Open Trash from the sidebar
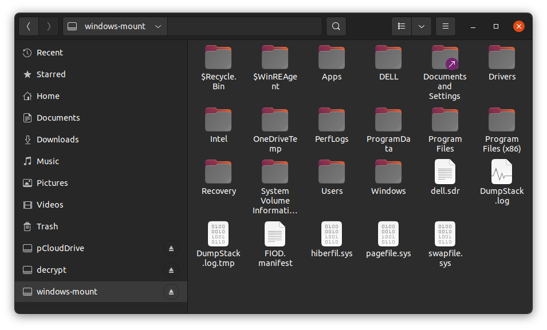This screenshot has width=547, height=330. [47, 226]
